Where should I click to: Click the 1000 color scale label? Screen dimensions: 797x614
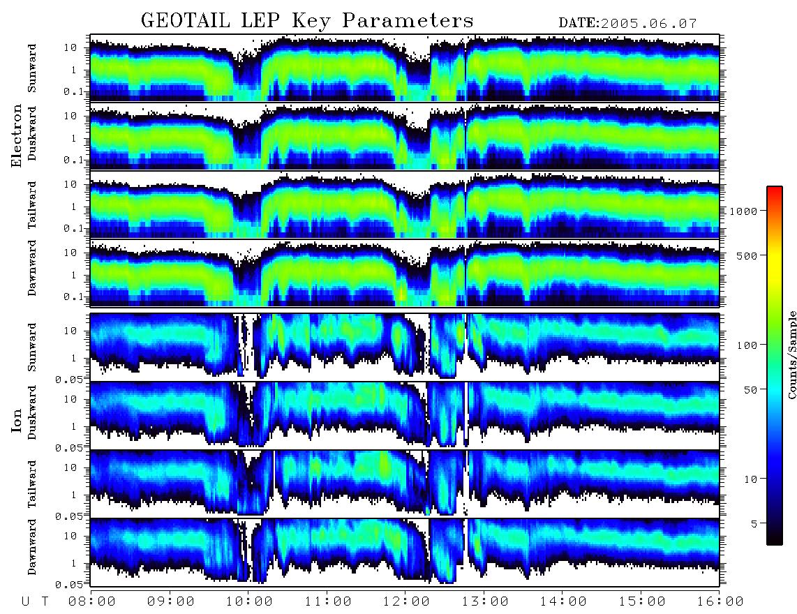point(743,211)
